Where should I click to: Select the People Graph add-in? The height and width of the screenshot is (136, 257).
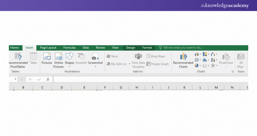[157, 64]
